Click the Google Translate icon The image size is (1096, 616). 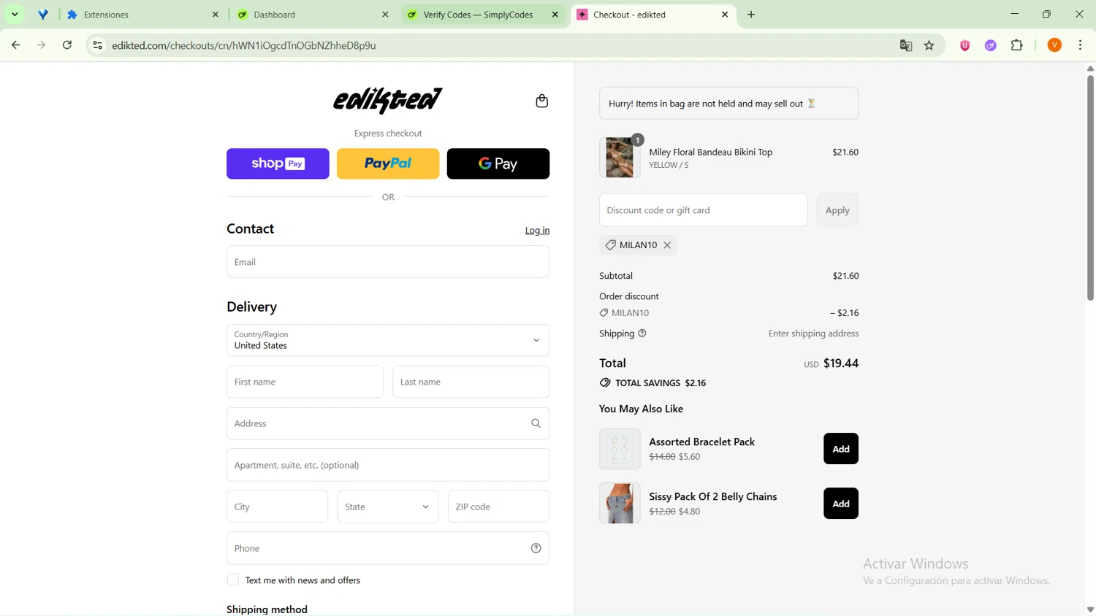[x=906, y=45]
